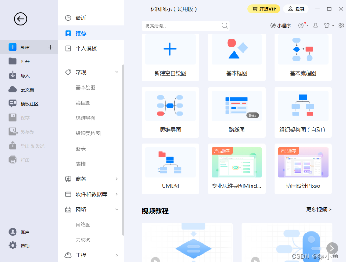Click the 云文档 label in left sidebar

click(x=27, y=90)
